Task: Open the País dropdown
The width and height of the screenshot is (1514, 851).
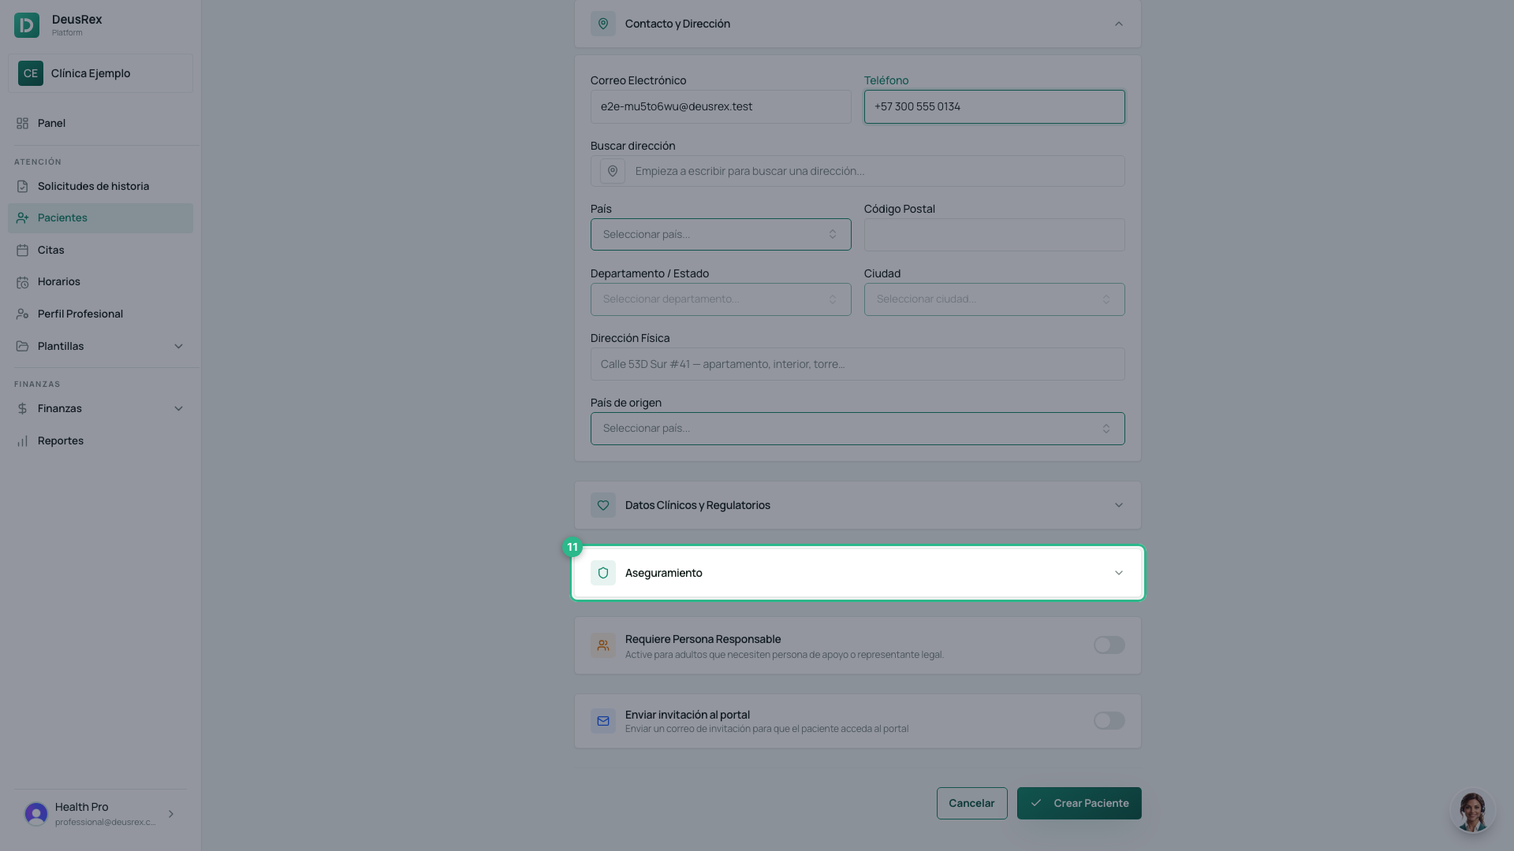Action: pos(721,234)
